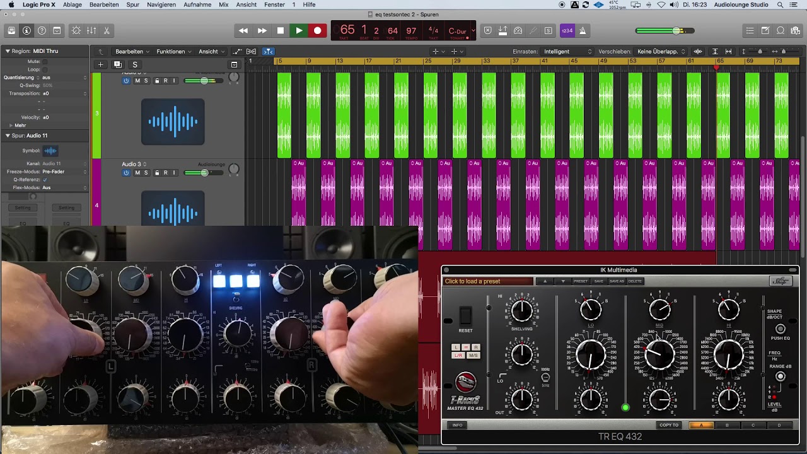The width and height of the screenshot is (807, 454).
Task: Click the plugin preset field 'Click to load a preset'
Action: tap(488, 281)
